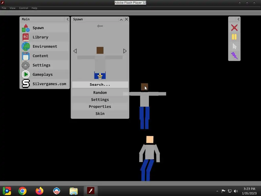
Task: Click the lower ragdoll's peach-colored head
Action: pyautogui.click(x=150, y=140)
